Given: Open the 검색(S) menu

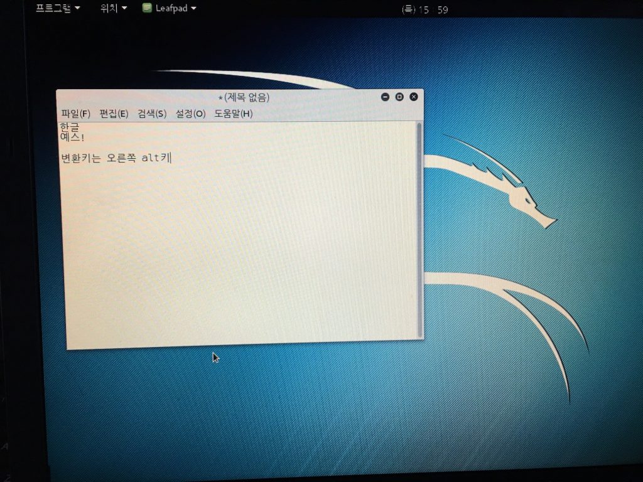Looking at the screenshot, I should 152,114.
